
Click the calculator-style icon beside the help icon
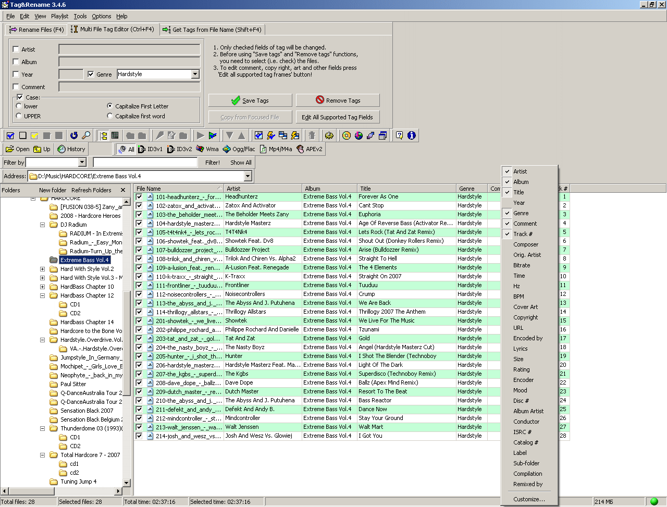382,135
